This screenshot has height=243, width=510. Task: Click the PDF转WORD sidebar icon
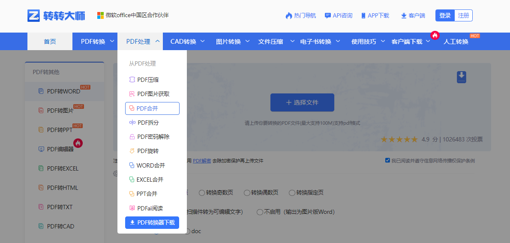pos(41,91)
